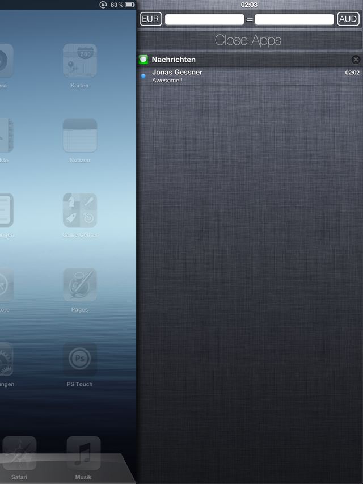
Task: Change the EUR source currency
Action: pos(150,19)
